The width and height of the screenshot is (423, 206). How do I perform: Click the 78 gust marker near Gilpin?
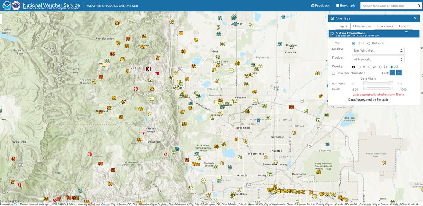90,154
